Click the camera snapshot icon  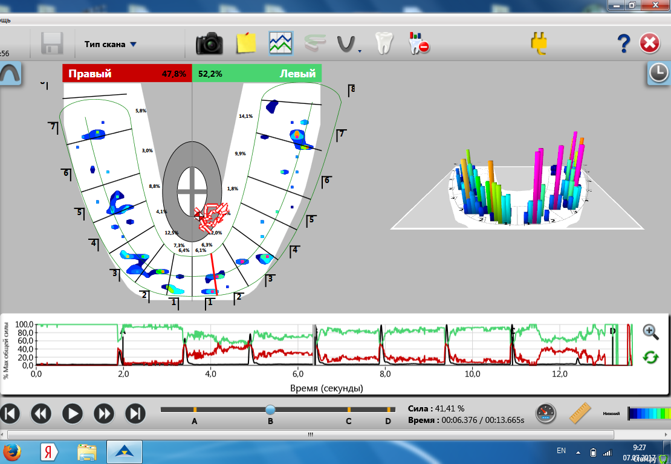(209, 44)
